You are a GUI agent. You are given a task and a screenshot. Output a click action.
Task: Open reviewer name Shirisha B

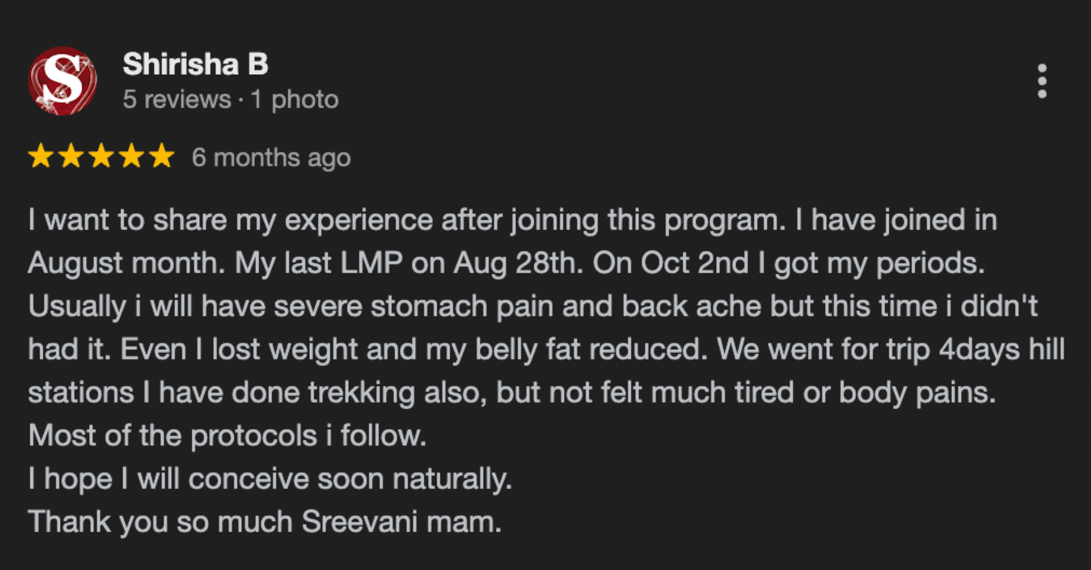(195, 64)
